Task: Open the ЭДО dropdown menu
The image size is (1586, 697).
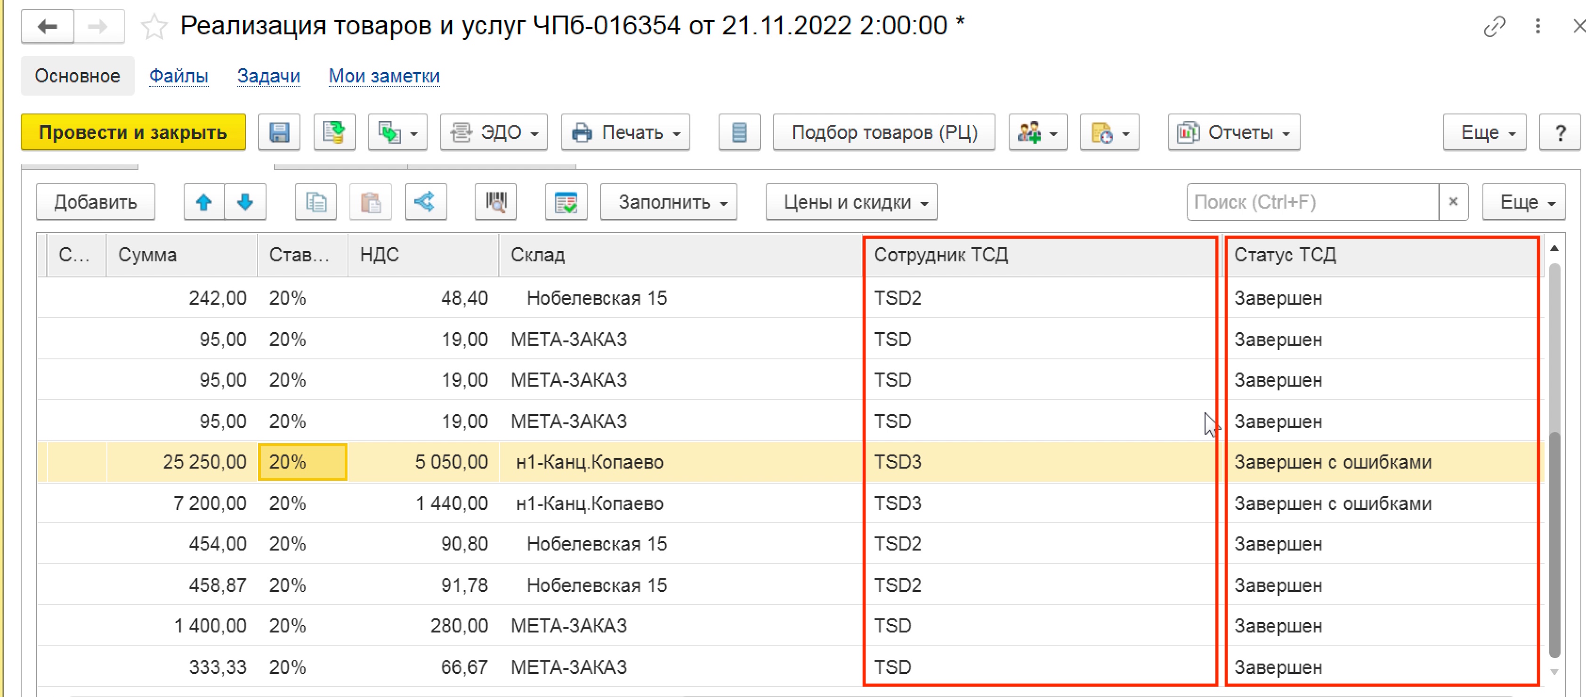Action: [x=494, y=132]
